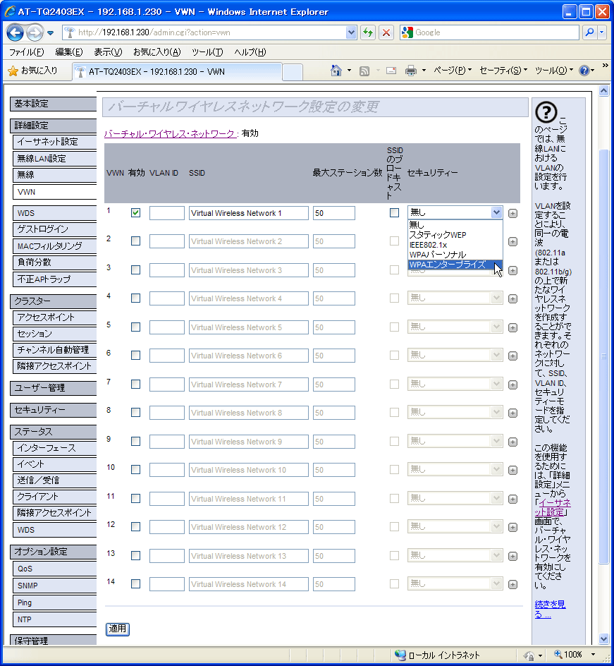Open イーサネット設定 in the sidebar

[x=55, y=142]
